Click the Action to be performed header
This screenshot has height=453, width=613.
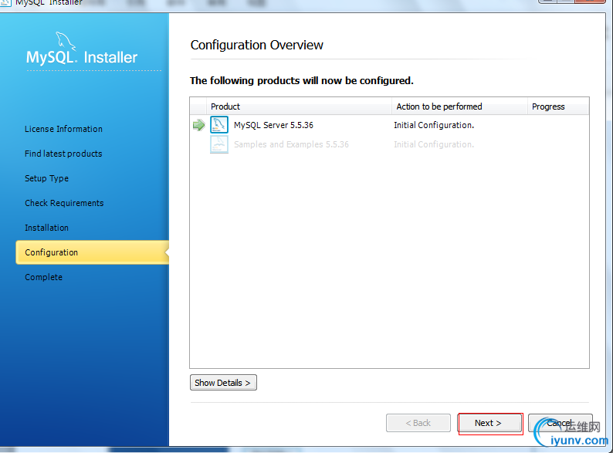[460, 106]
